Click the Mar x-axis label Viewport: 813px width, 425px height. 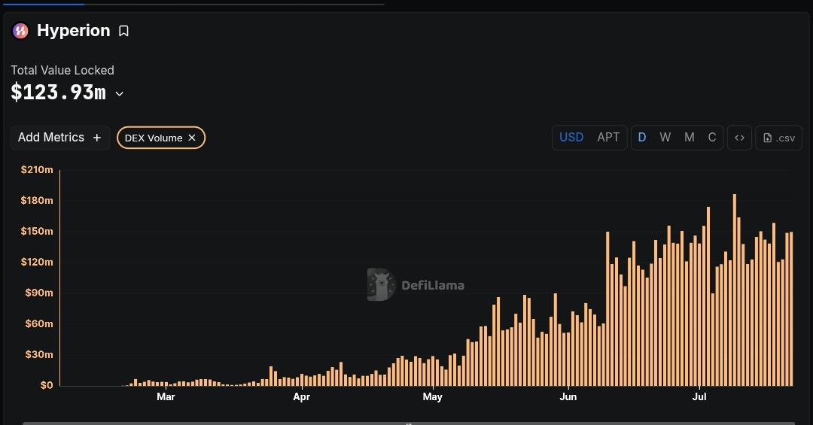(166, 397)
